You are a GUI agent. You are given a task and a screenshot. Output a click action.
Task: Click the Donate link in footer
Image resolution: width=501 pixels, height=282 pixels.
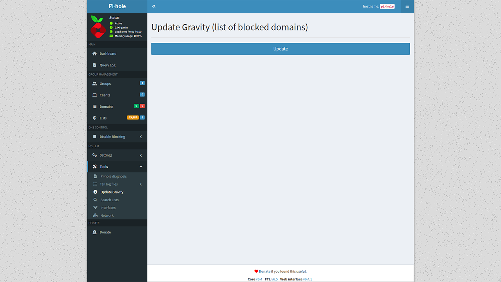point(264,271)
